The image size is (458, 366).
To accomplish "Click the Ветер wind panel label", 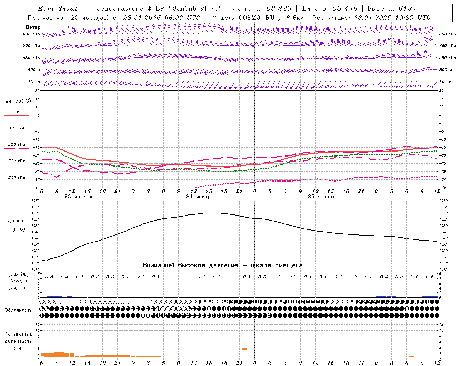I will click(33, 27).
